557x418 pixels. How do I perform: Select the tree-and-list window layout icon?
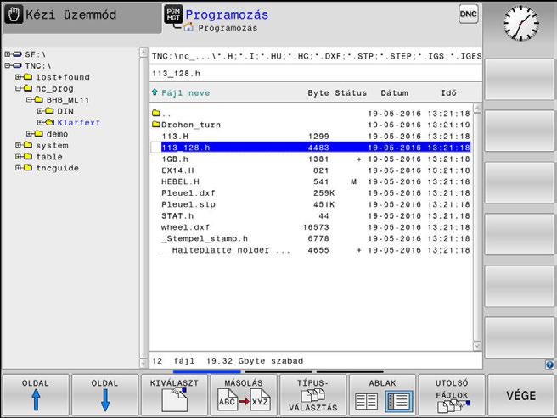click(399, 401)
